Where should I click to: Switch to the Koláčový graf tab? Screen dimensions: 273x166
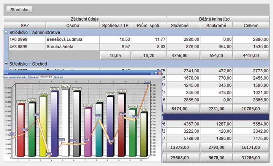pos(33,77)
